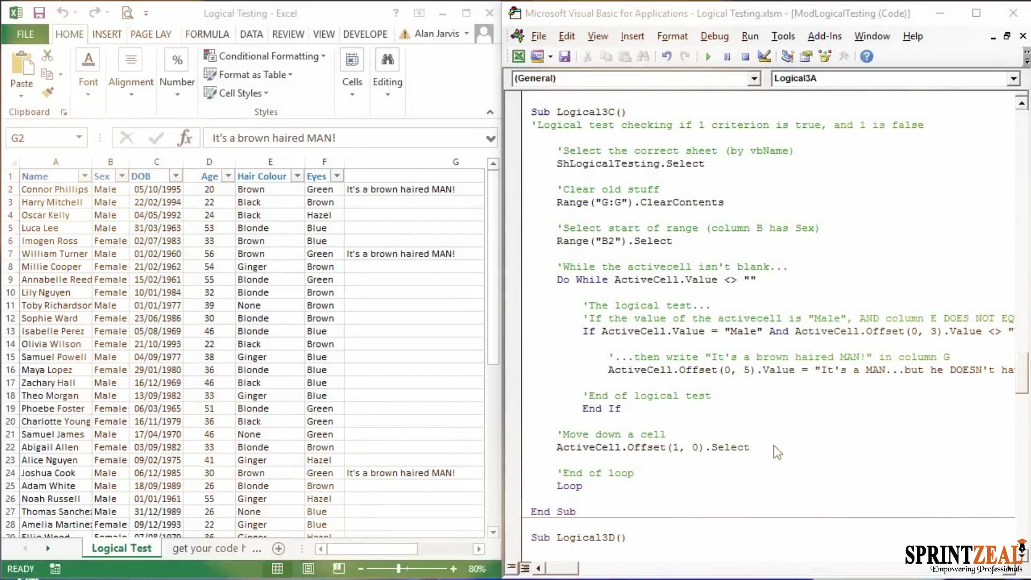The width and height of the screenshot is (1031, 580).
Task: Click Undo arrow in Excel title bar
Action: point(63,13)
